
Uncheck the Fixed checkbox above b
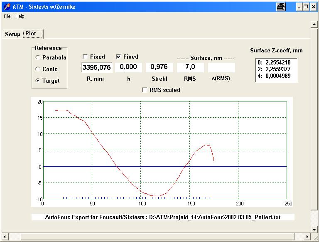tap(118, 57)
